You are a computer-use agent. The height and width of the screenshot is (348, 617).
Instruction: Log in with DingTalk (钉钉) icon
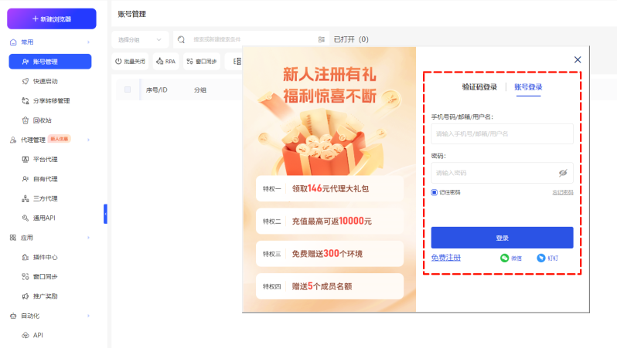click(541, 258)
